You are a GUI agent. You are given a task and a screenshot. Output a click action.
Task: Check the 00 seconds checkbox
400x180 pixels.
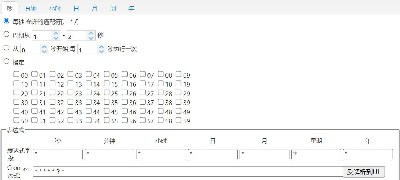pyautogui.click(x=16, y=73)
